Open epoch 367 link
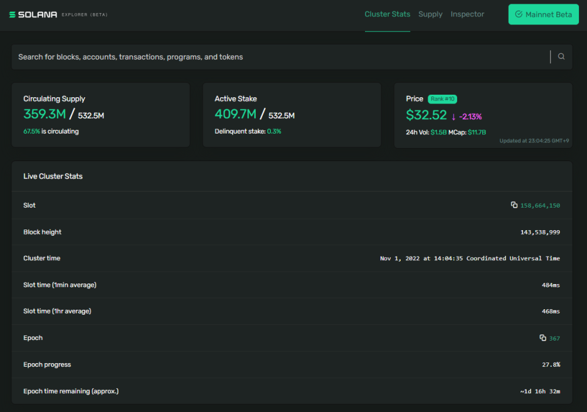The height and width of the screenshot is (412, 587). tap(554, 338)
